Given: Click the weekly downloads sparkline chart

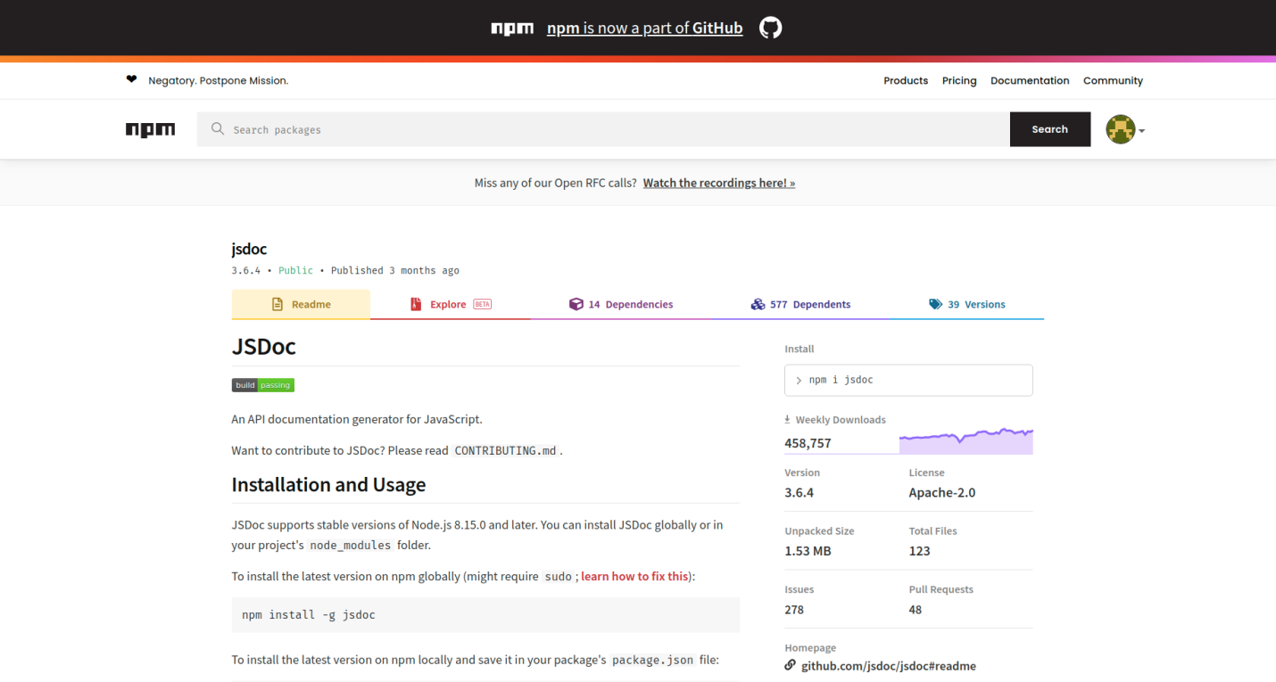Looking at the screenshot, I should 965,440.
